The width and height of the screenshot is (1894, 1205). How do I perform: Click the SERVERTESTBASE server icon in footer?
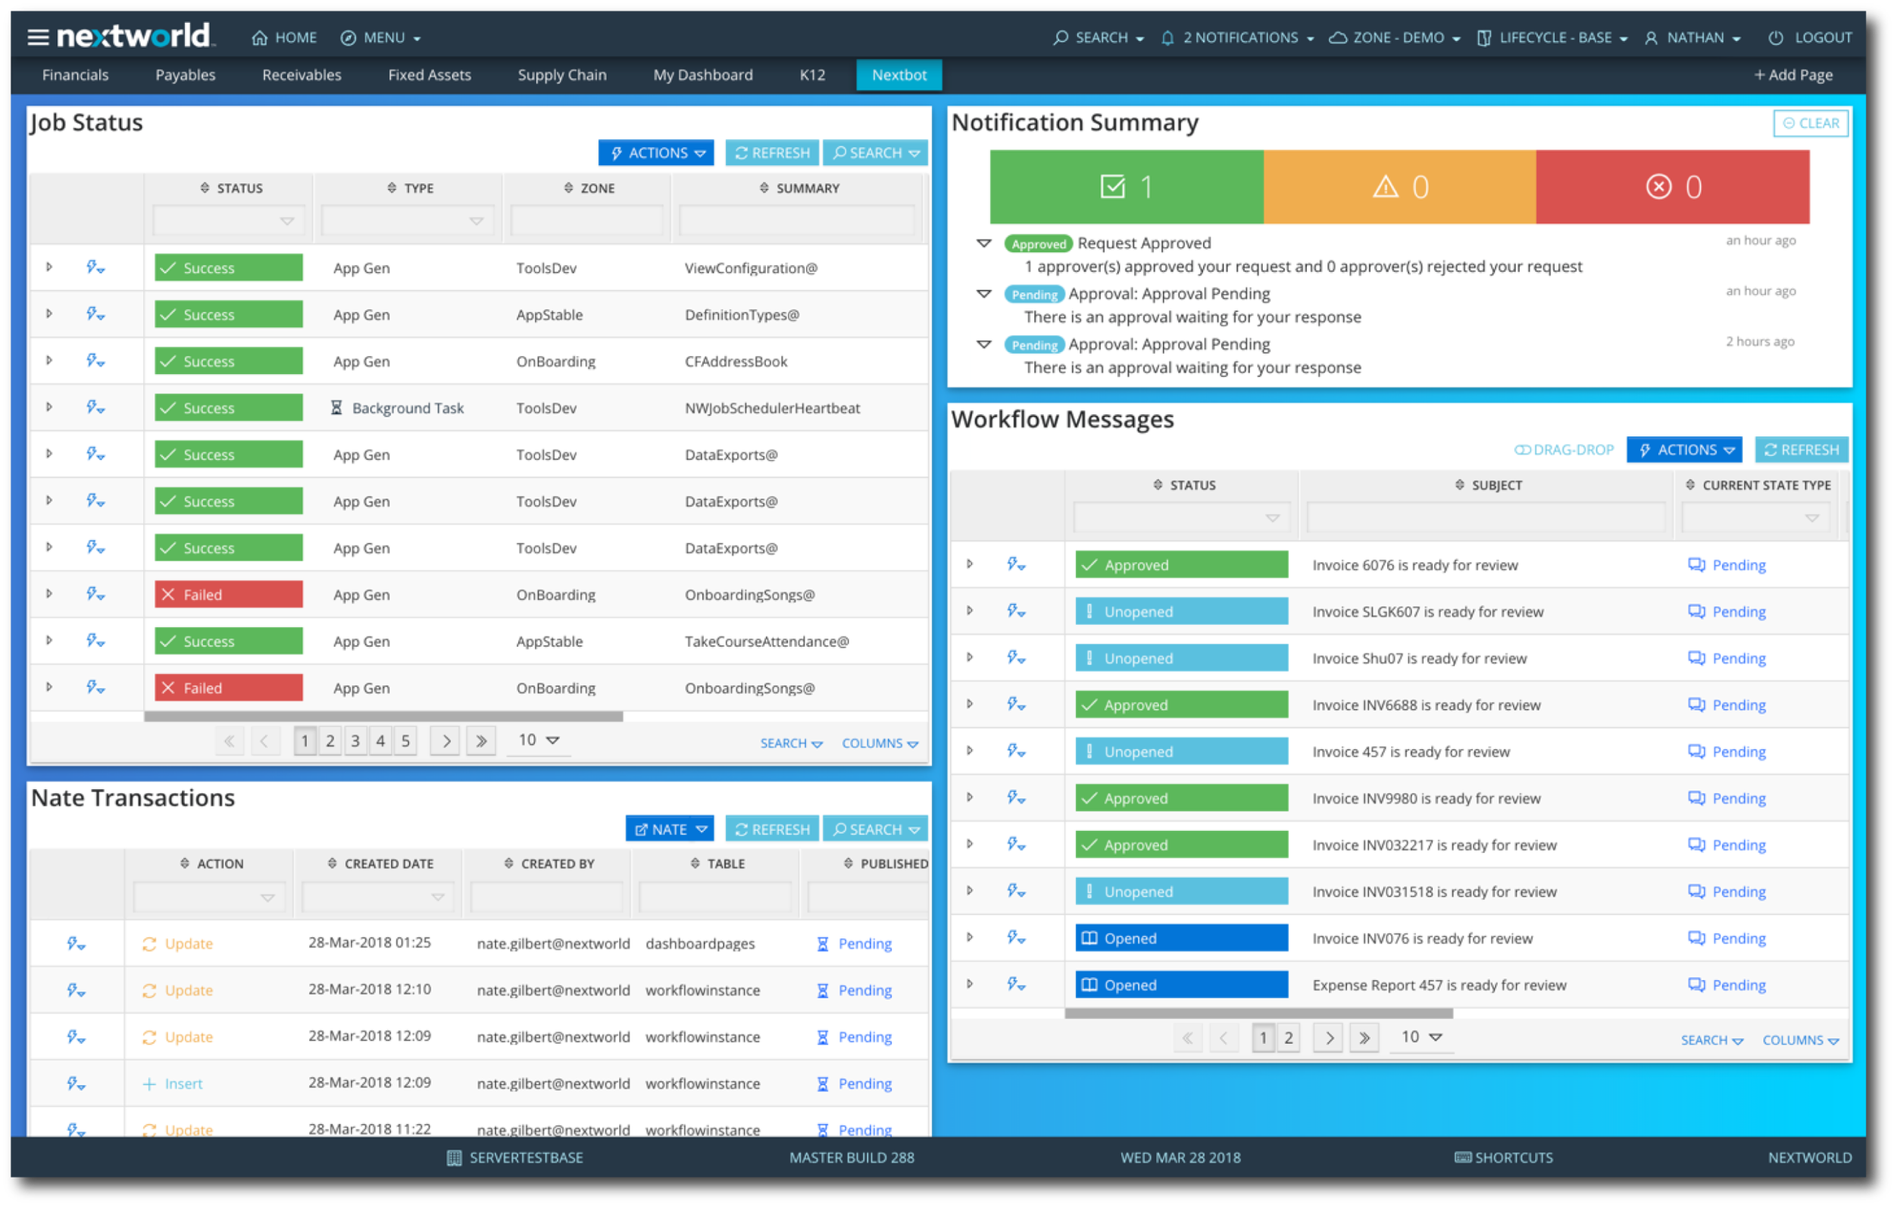(x=454, y=1157)
